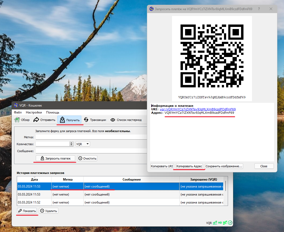Click the Сообщение message field
Viewport: 284px width, 232px height.
pos(91,151)
